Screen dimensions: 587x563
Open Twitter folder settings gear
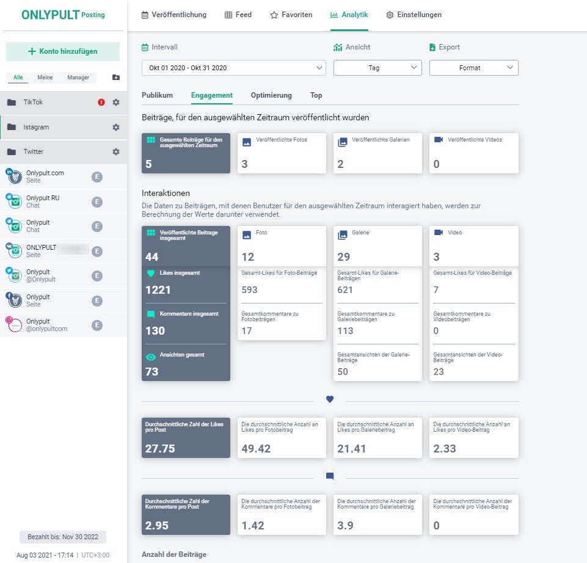pyautogui.click(x=116, y=151)
